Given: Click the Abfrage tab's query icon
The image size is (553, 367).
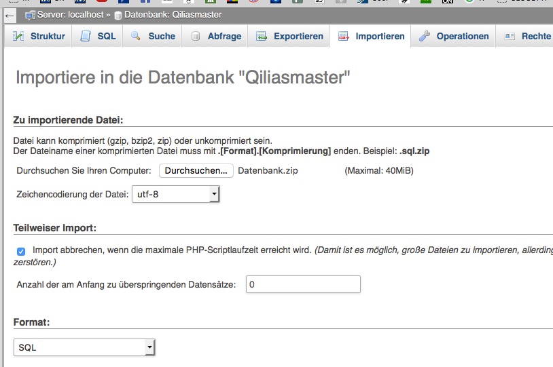Looking at the screenshot, I should tap(196, 37).
